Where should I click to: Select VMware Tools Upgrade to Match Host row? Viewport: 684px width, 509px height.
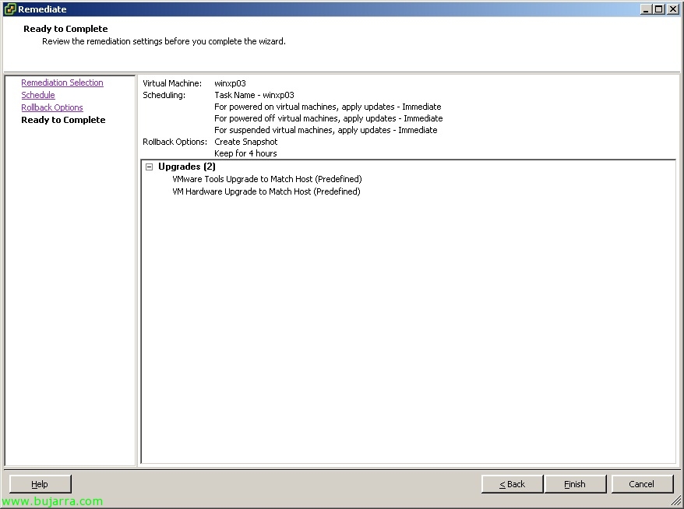click(267, 179)
